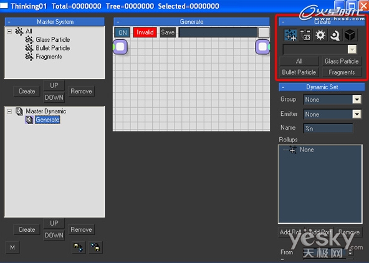Open the Emitter dropdown
The image size is (369, 263).
point(357,114)
